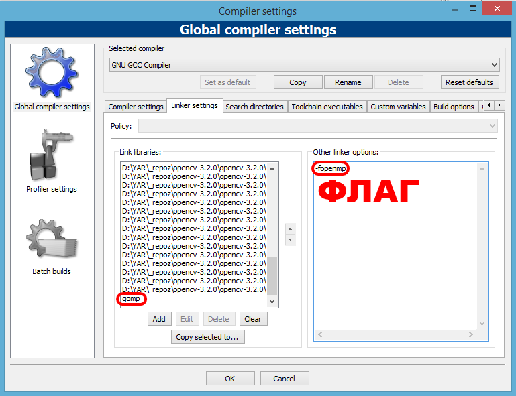Viewport: 516px width, 396px height.
Task: Click the Copy compiler button
Action: 298,82
